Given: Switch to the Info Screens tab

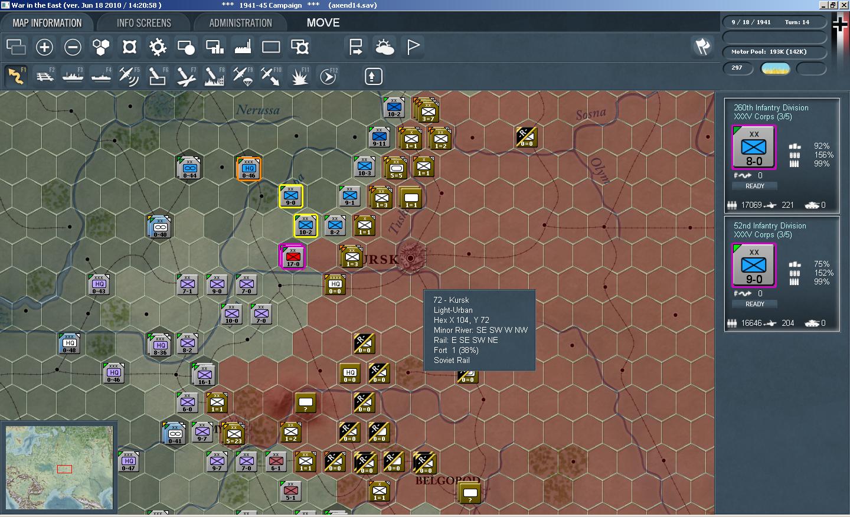Looking at the screenshot, I should 144,23.
